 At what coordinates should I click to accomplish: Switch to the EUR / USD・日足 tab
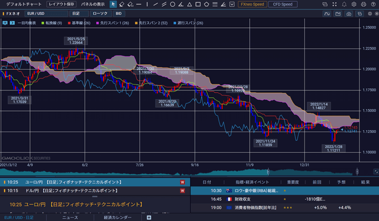tap(19, 217)
